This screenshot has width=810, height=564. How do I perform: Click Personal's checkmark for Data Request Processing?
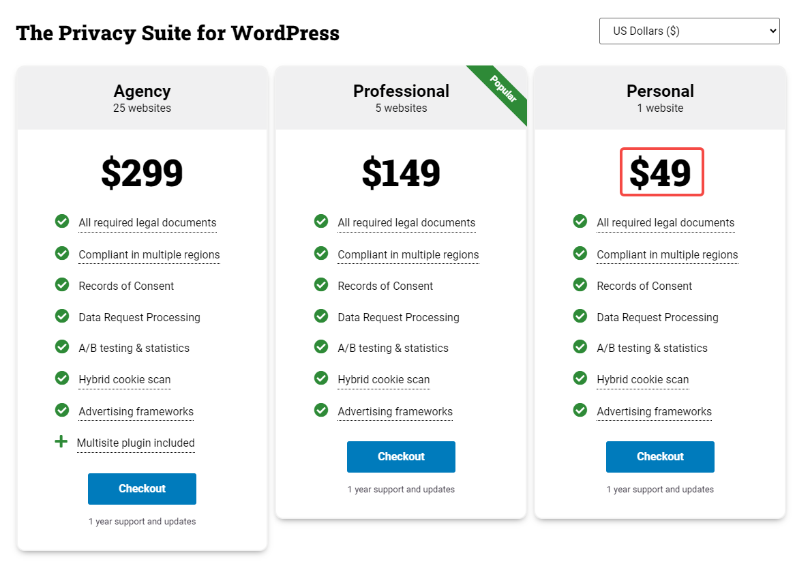580,316
